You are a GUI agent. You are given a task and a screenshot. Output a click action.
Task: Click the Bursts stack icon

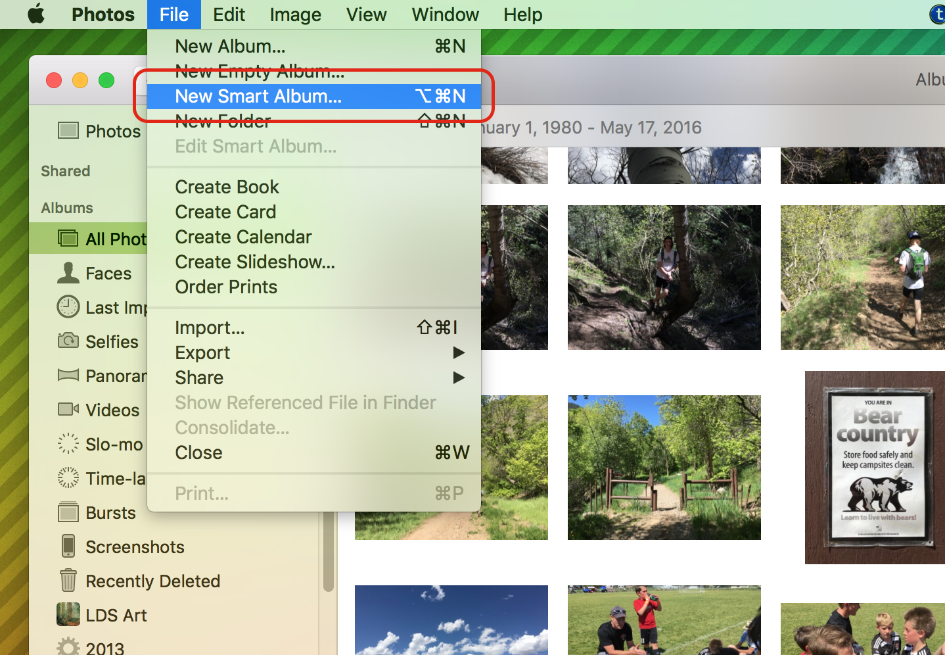click(x=68, y=512)
